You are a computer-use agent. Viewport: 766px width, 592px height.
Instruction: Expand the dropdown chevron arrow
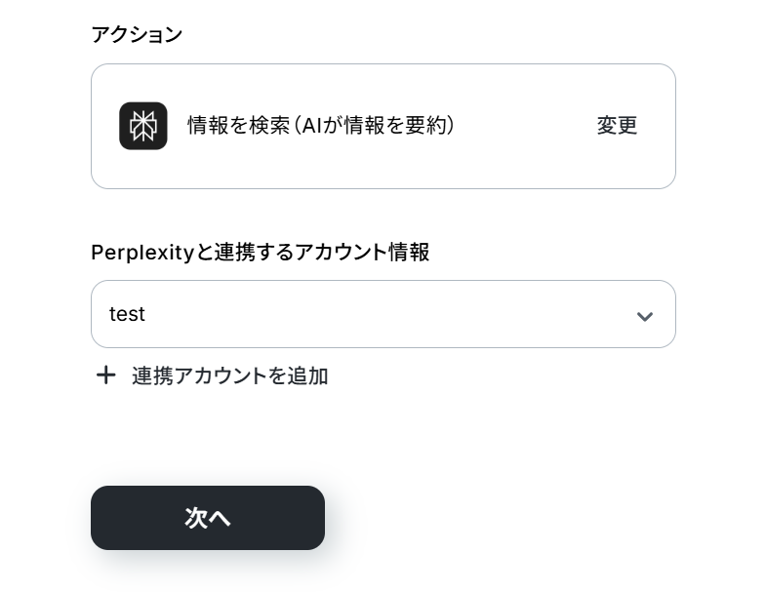pos(644,316)
